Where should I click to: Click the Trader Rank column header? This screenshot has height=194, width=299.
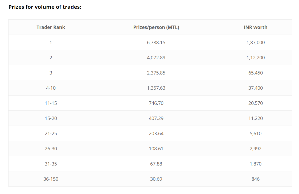coord(51,27)
